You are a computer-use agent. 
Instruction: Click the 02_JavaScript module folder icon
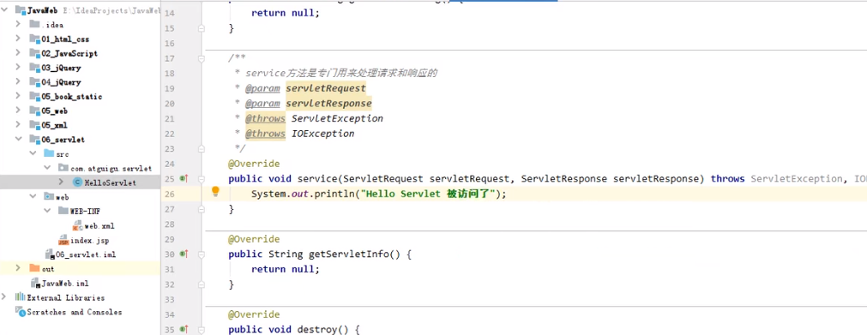[x=35, y=53]
